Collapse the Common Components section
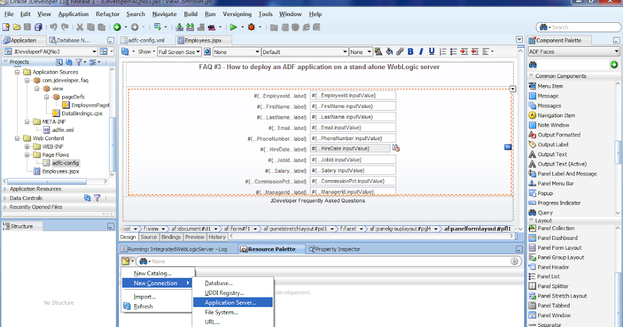This screenshot has height=327, width=623. pos(531,75)
